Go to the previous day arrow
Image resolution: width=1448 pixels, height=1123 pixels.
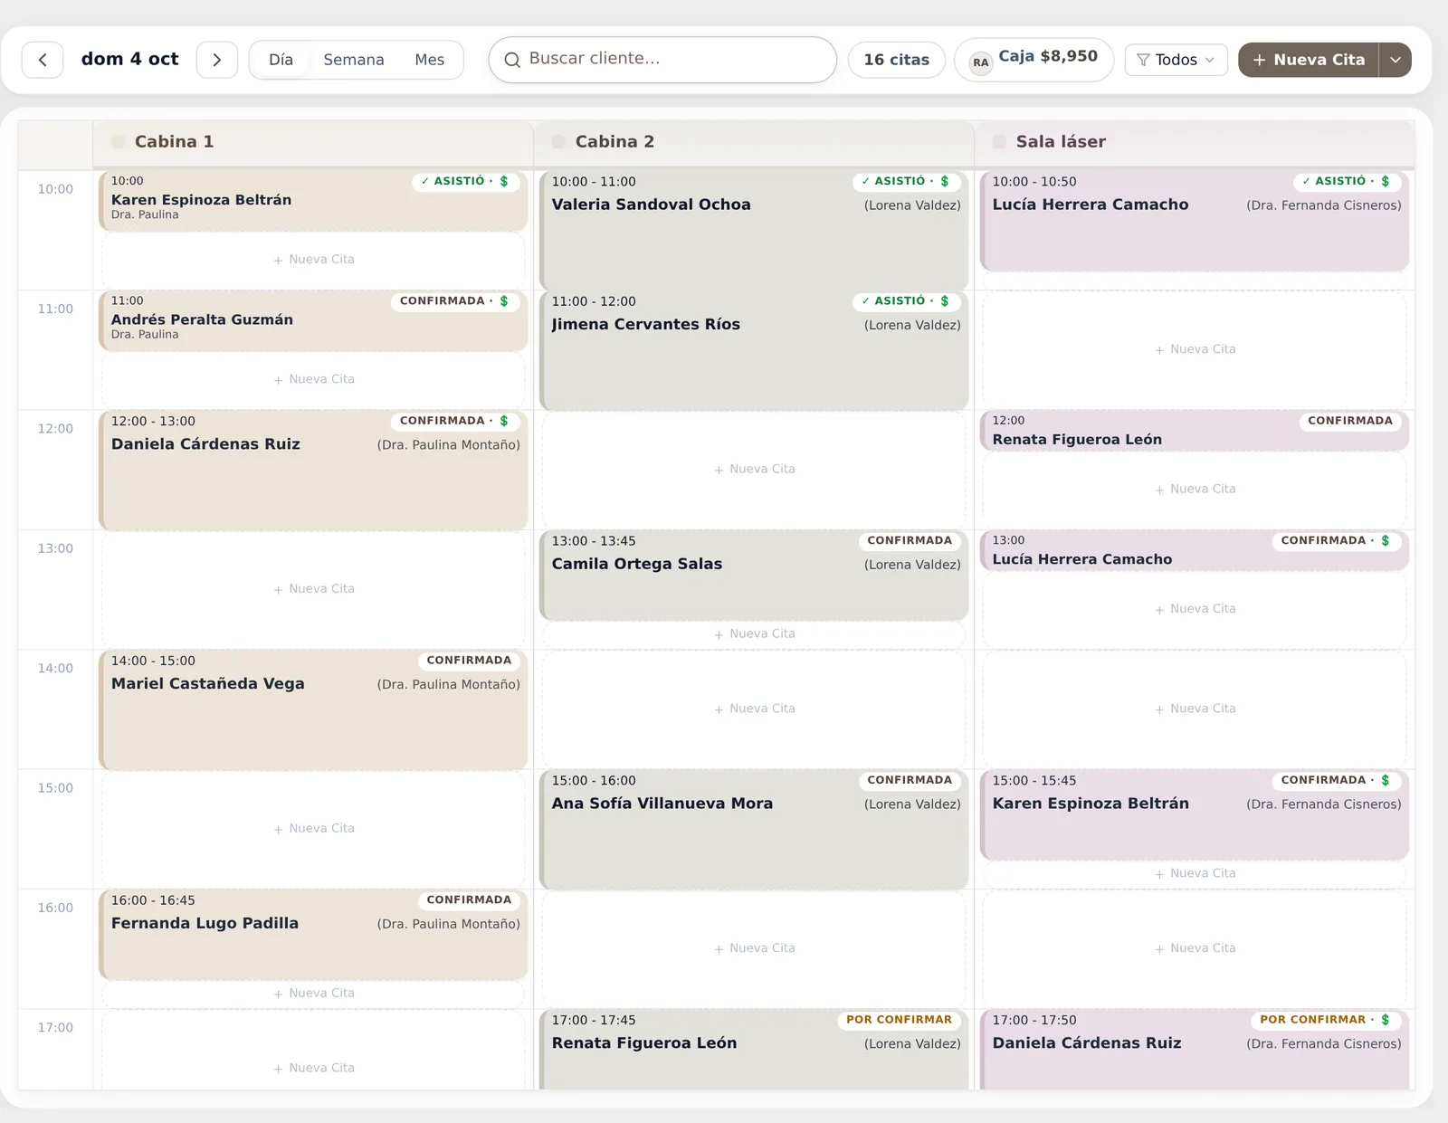43,60
